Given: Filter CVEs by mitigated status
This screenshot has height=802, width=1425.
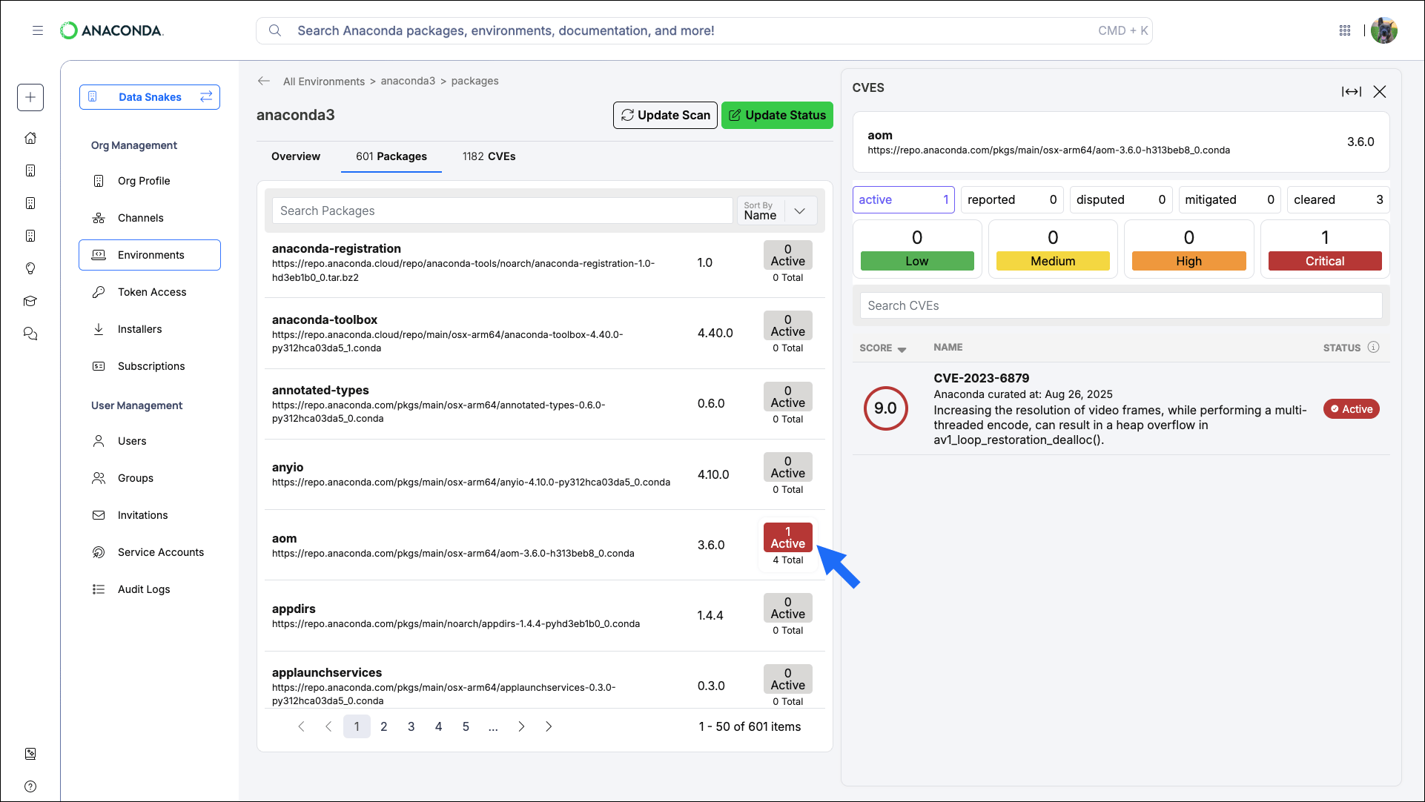Looking at the screenshot, I should click(1230, 199).
